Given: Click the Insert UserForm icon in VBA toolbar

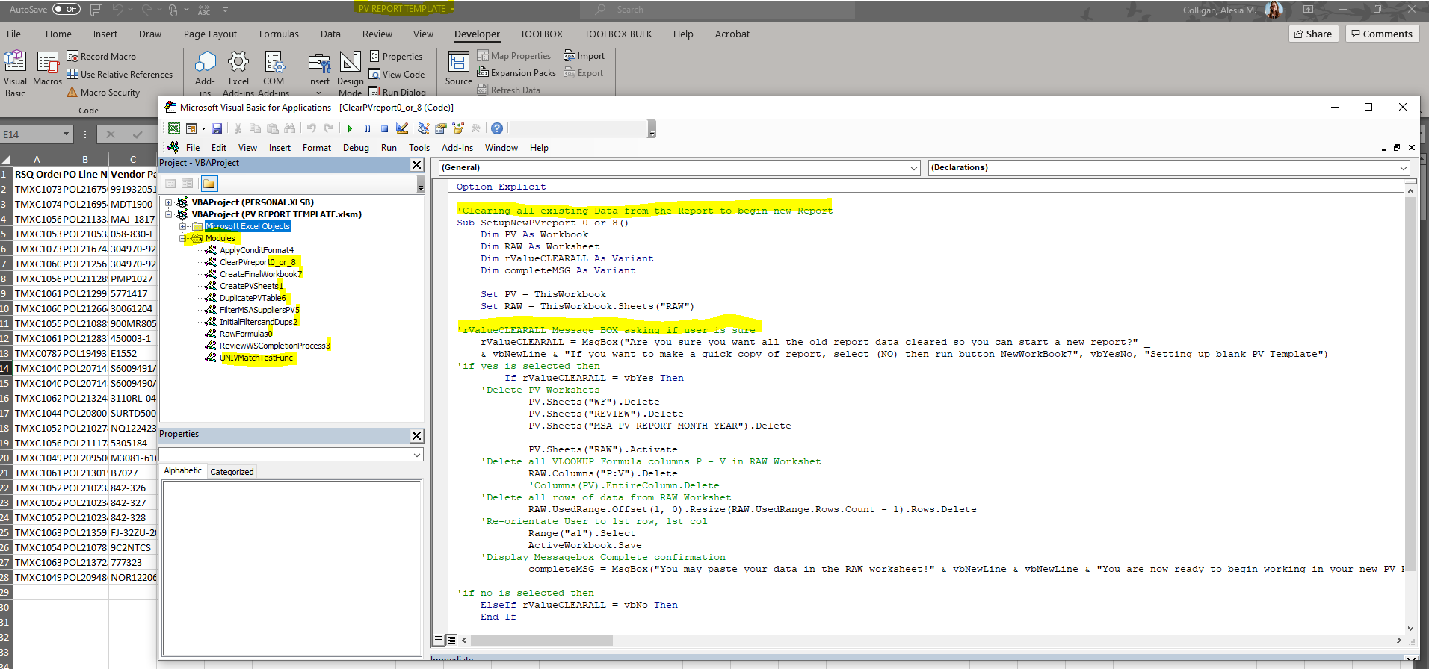Looking at the screenshot, I should 191,128.
